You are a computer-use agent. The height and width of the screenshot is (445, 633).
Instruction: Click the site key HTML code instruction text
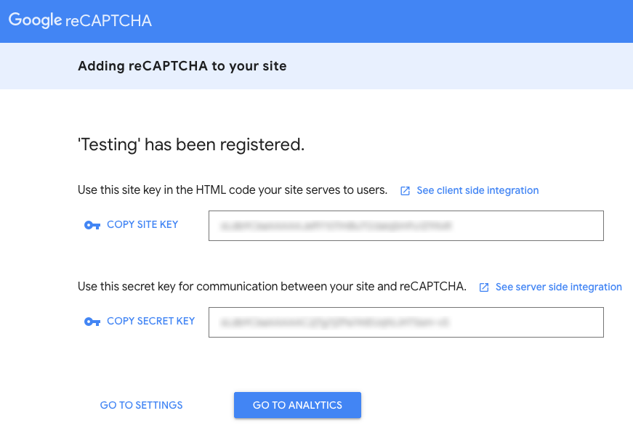click(x=232, y=190)
